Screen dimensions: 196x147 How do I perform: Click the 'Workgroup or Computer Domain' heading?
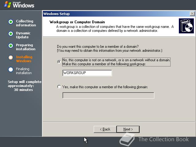pyautogui.click(x=77, y=22)
